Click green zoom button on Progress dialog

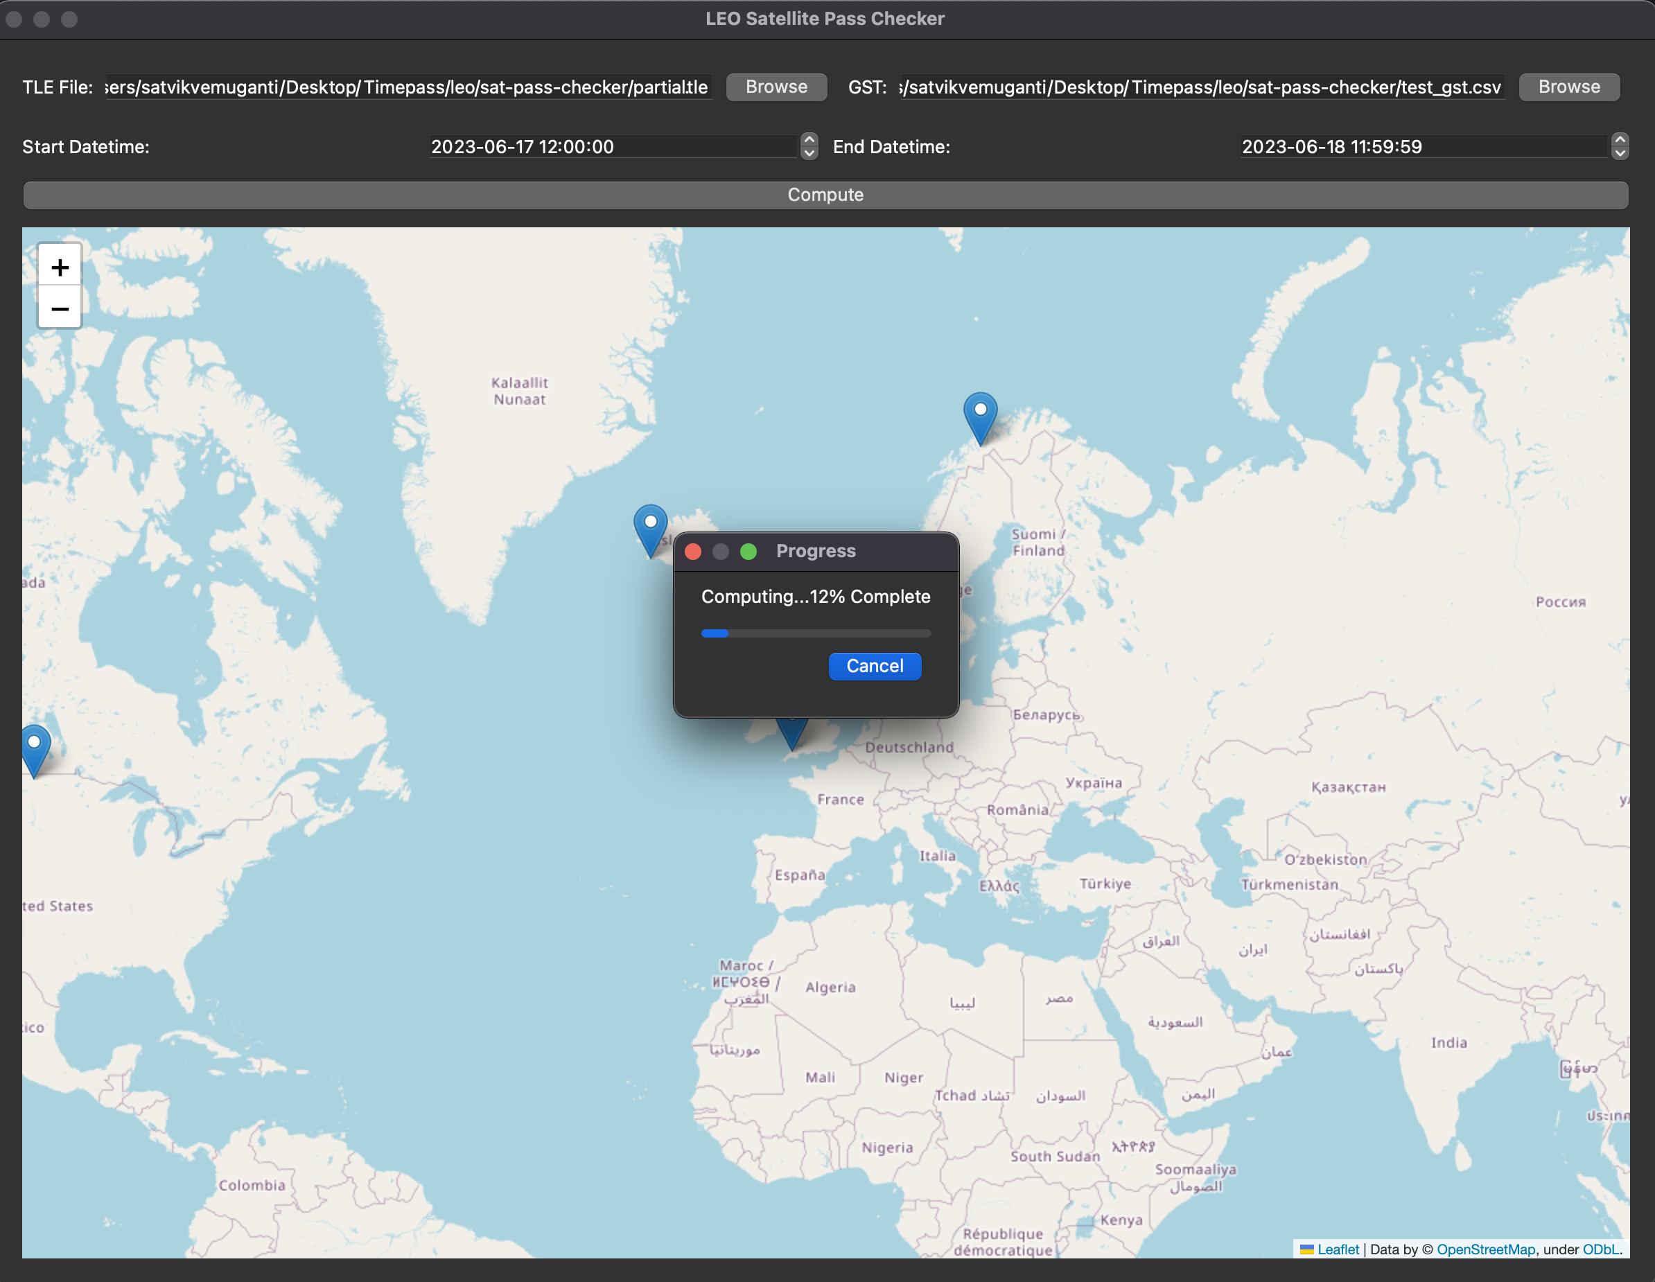coord(748,552)
